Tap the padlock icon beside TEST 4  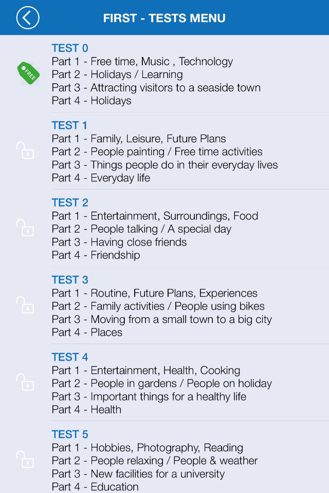[25, 382]
